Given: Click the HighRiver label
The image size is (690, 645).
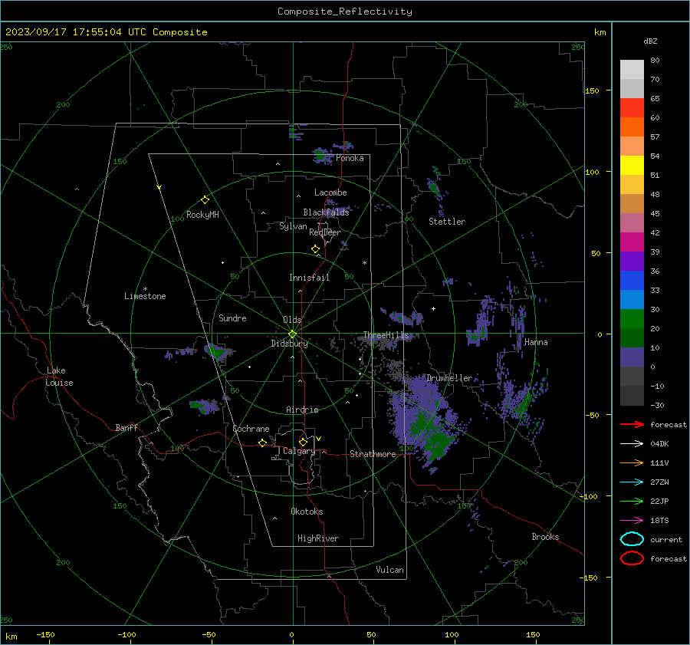Looking at the screenshot, I should [x=318, y=538].
